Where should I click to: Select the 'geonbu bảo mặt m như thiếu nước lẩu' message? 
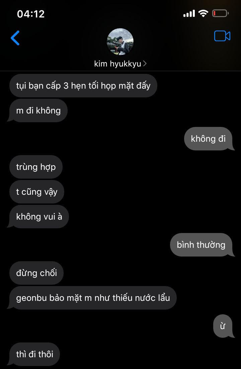tap(92, 298)
